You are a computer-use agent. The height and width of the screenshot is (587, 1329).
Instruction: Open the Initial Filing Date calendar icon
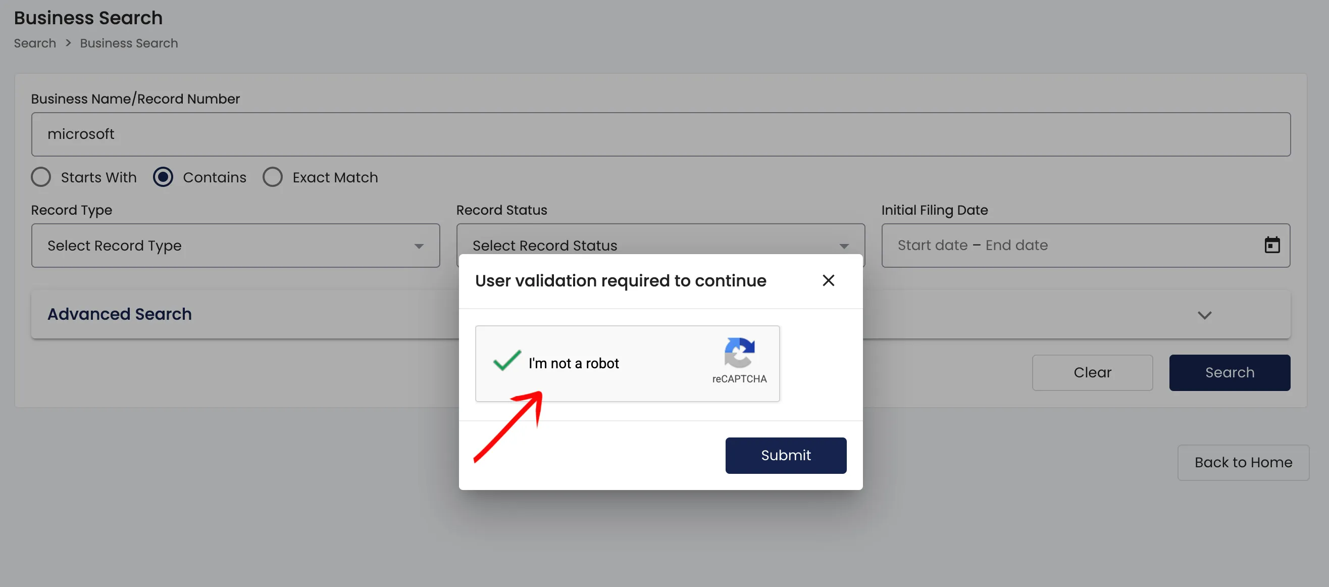pyautogui.click(x=1272, y=244)
